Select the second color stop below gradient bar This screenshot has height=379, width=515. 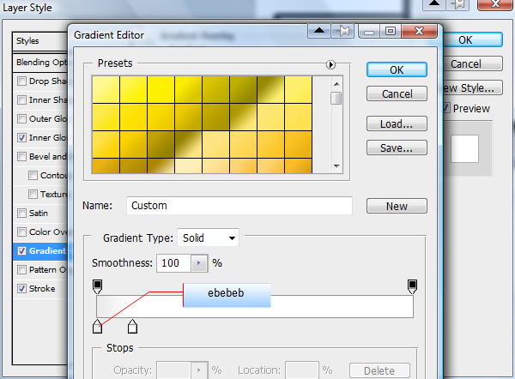click(x=132, y=327)
